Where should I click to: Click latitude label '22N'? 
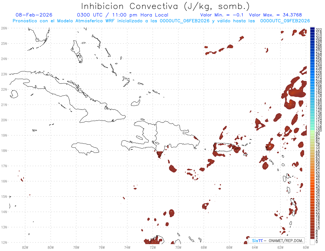[4, 89]
